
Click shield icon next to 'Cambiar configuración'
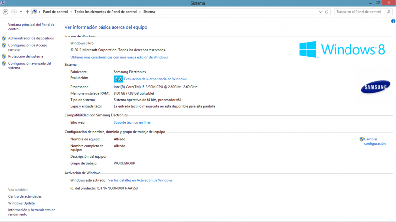pos(362,139)
